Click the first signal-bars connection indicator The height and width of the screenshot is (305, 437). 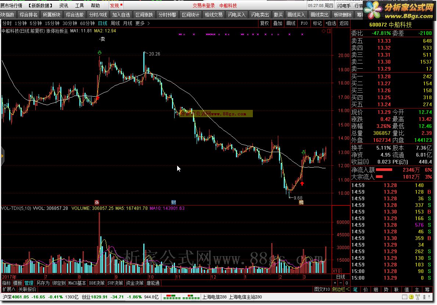tap(172, 297)
